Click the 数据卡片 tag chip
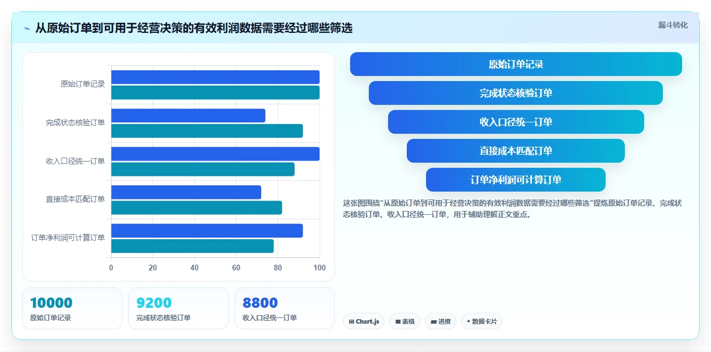This screenshot has height=352, width=711. click(x=482, y=321)
